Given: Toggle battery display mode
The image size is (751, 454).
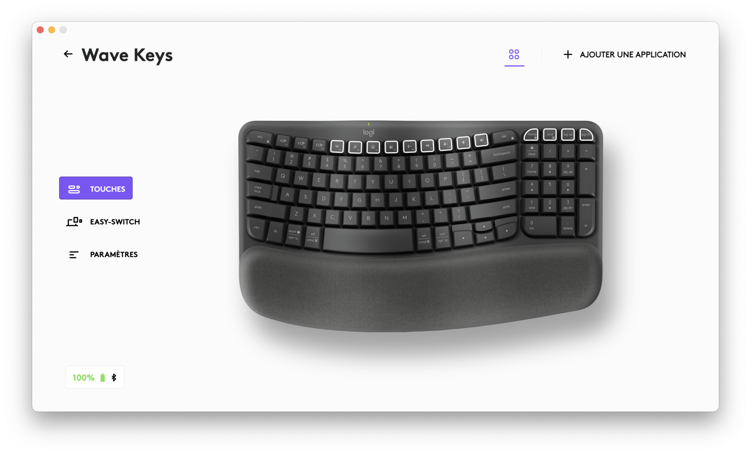Looking at the screenshot, I should (x=94, y=378).
